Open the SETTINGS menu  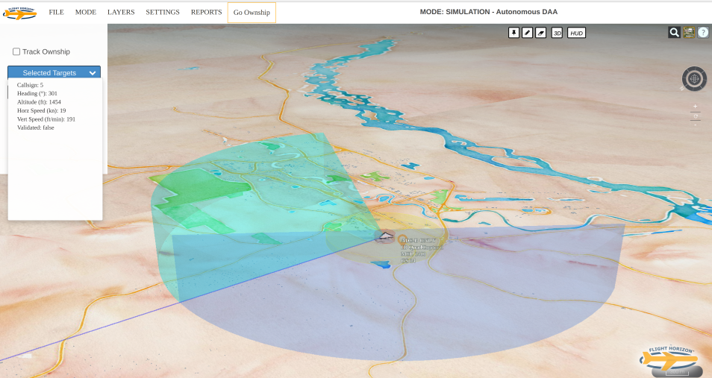point(162,12)
